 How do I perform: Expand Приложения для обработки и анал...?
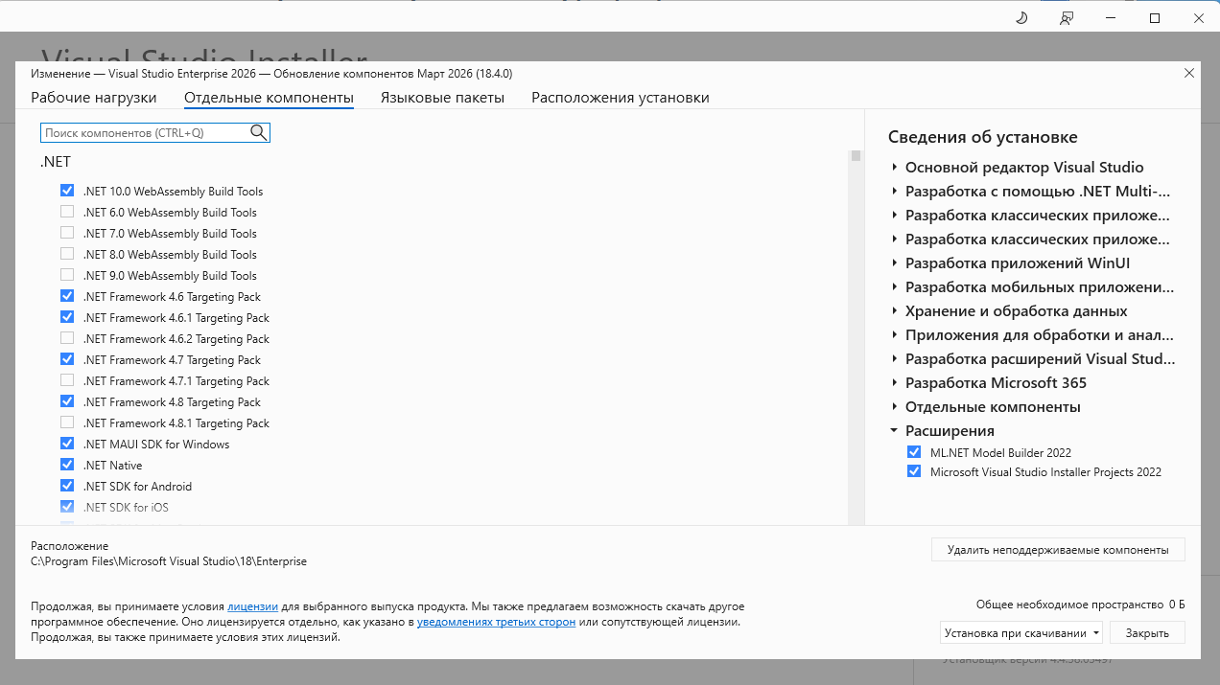(894, 334)
